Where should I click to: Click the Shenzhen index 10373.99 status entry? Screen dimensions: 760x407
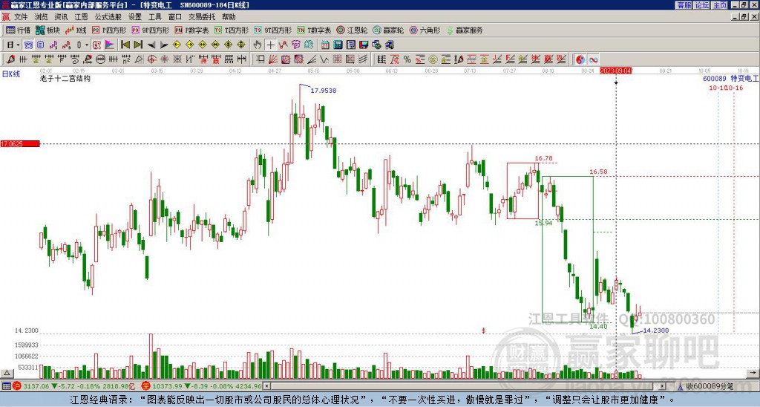click(x=201, y=386)
